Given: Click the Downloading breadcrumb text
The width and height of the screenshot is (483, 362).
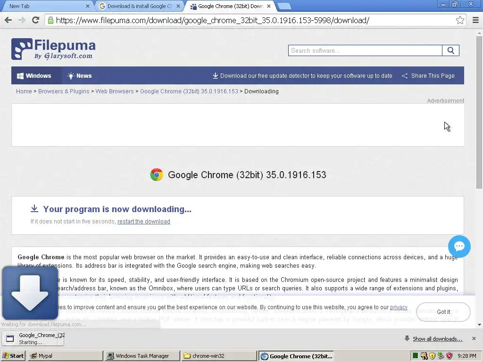Looking at the screenshot, I should (x=261, y=91).
